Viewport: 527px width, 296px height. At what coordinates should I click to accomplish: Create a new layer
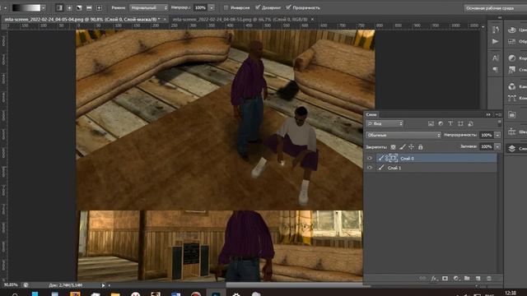(478, 278)
